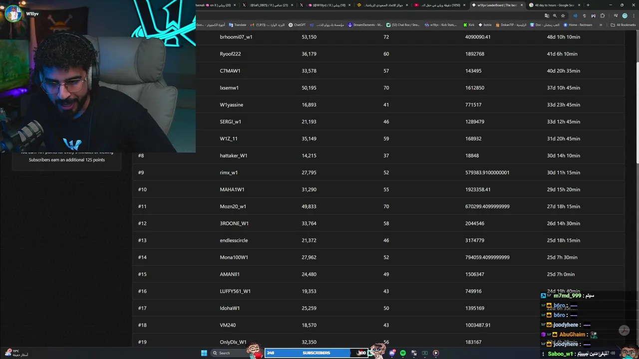Open the Chrome three-dot menu

click(634, 15)
